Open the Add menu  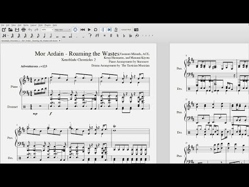(19, 25)
